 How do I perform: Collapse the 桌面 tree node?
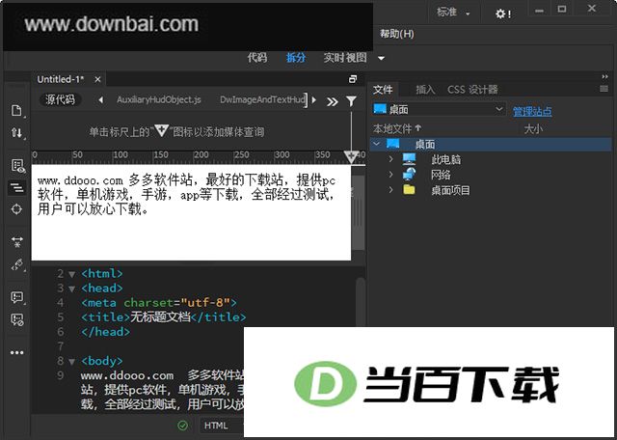pos(377,144)
